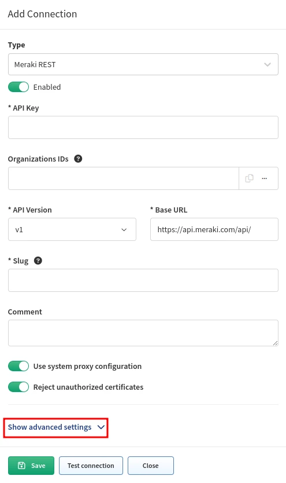Screen dimensions: 286x483
Task: Click the Comment label
Action: pyautogui.click(x=25, y=312)
